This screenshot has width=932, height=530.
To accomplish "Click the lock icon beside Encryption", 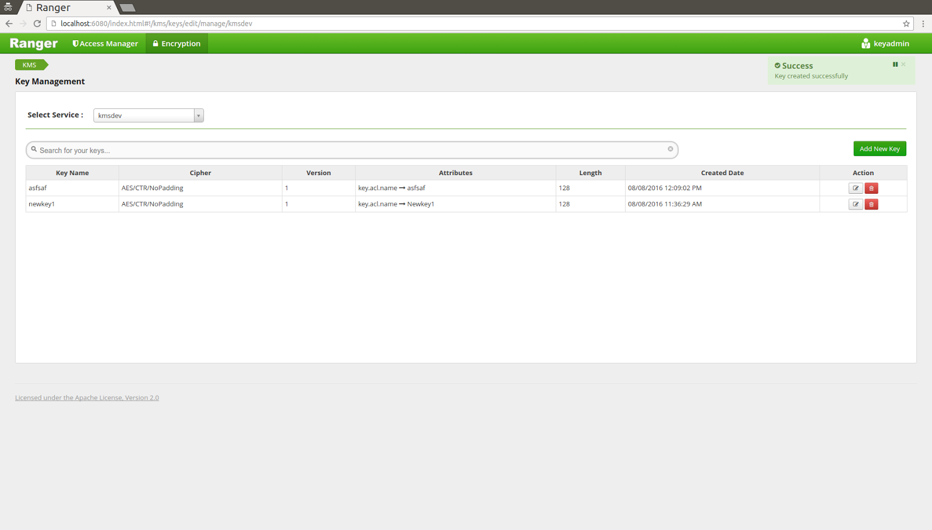I will tap(155, 43).
